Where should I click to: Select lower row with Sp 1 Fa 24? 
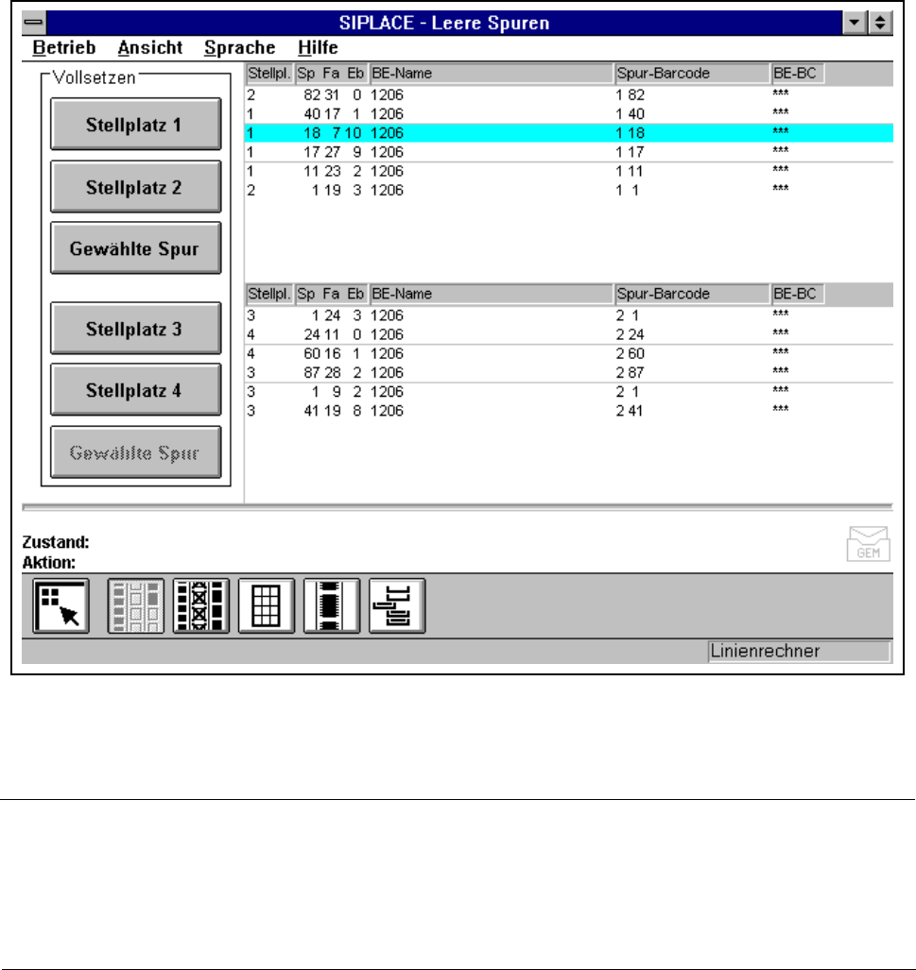[x=568, y=315]
